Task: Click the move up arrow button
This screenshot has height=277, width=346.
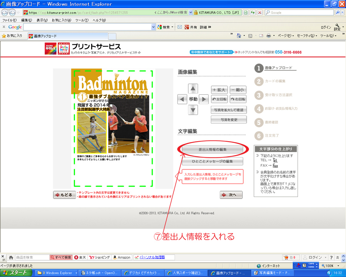Action: (193, 89)
